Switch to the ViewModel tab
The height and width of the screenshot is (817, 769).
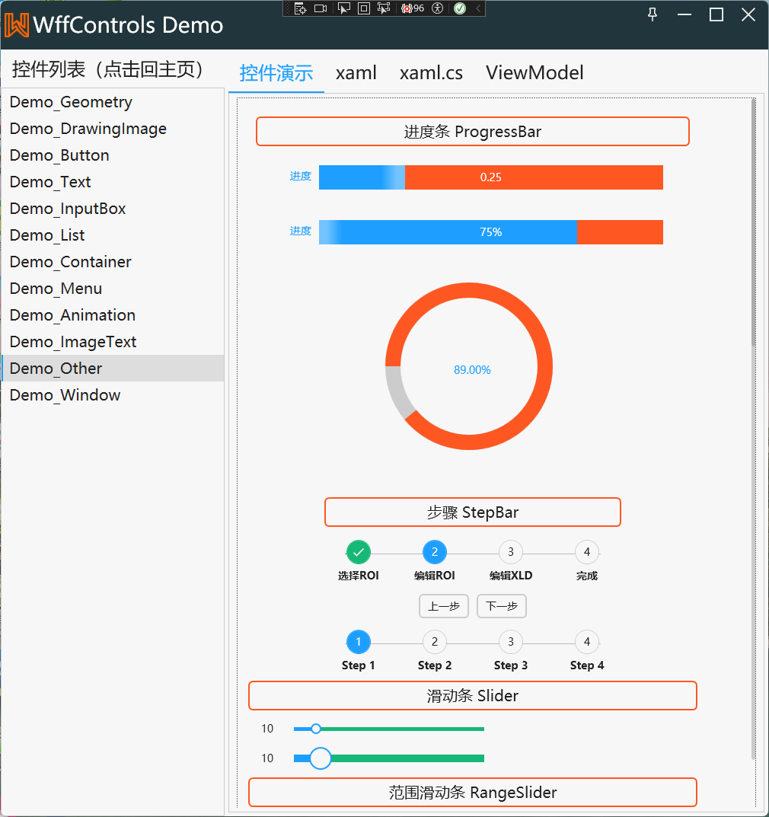pos(534,73)
